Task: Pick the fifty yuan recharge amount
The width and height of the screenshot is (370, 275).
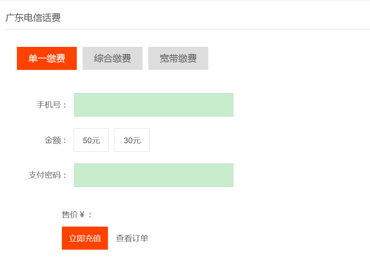Action: tap(91, 140)
